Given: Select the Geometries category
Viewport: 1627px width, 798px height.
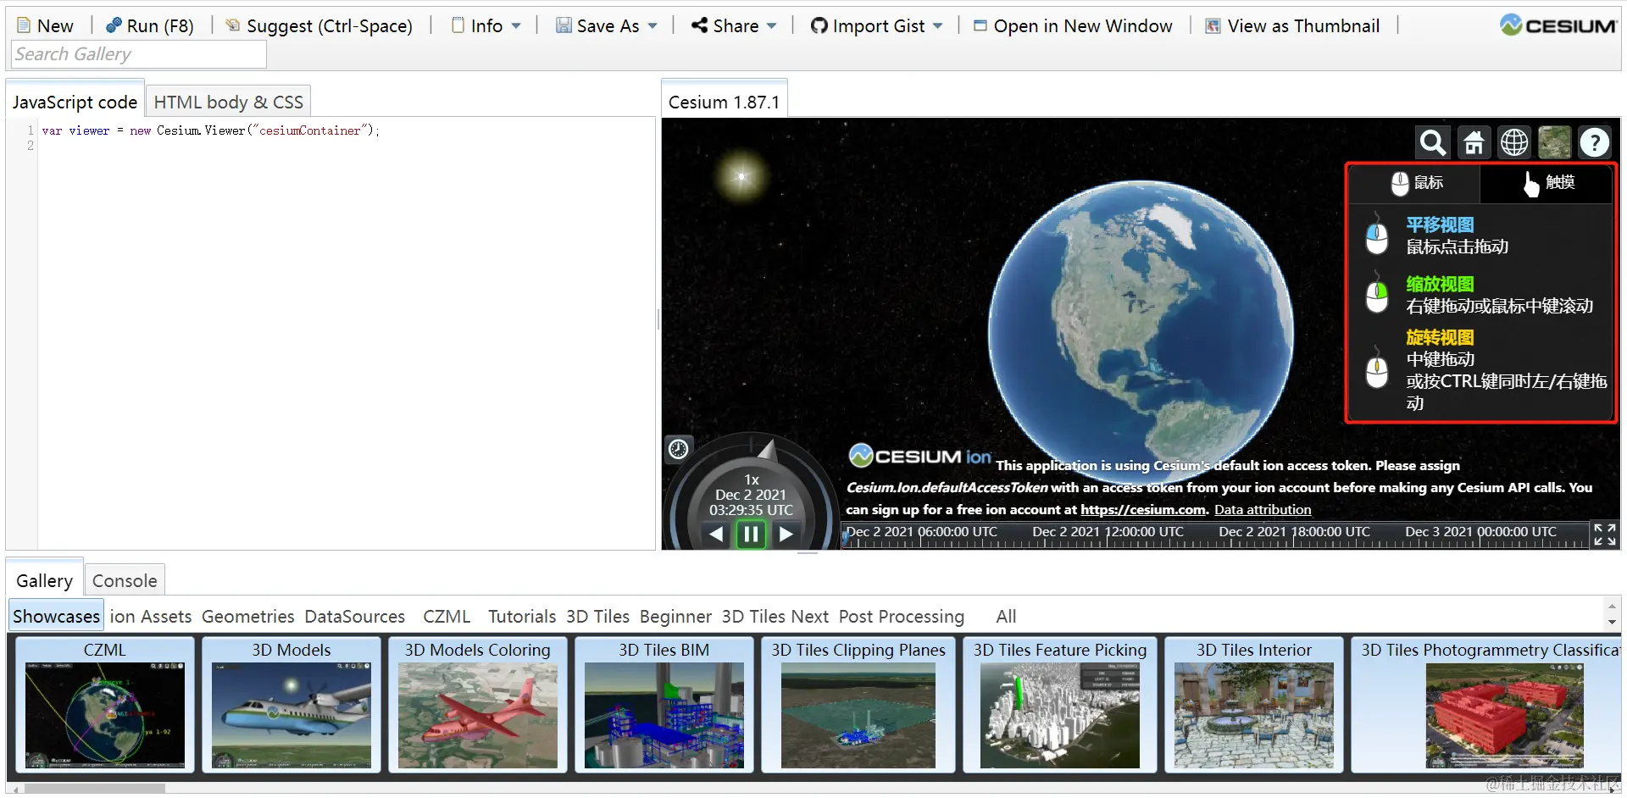Looking at the screenshot, I should (247, 616).
